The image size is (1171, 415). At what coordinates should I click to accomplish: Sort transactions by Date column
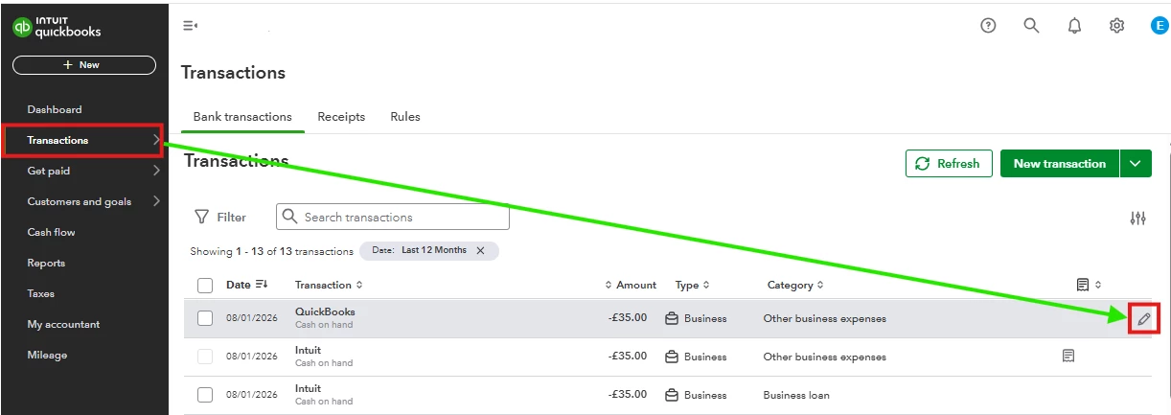pos(246,285)
